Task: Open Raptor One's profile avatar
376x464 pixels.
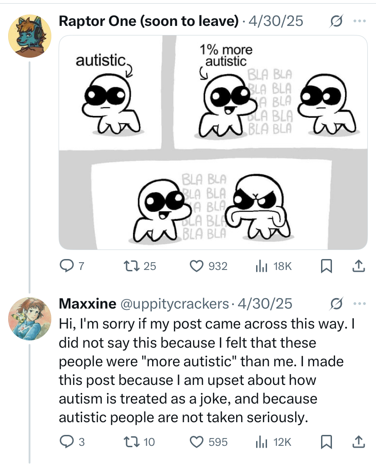Action: 30,36
